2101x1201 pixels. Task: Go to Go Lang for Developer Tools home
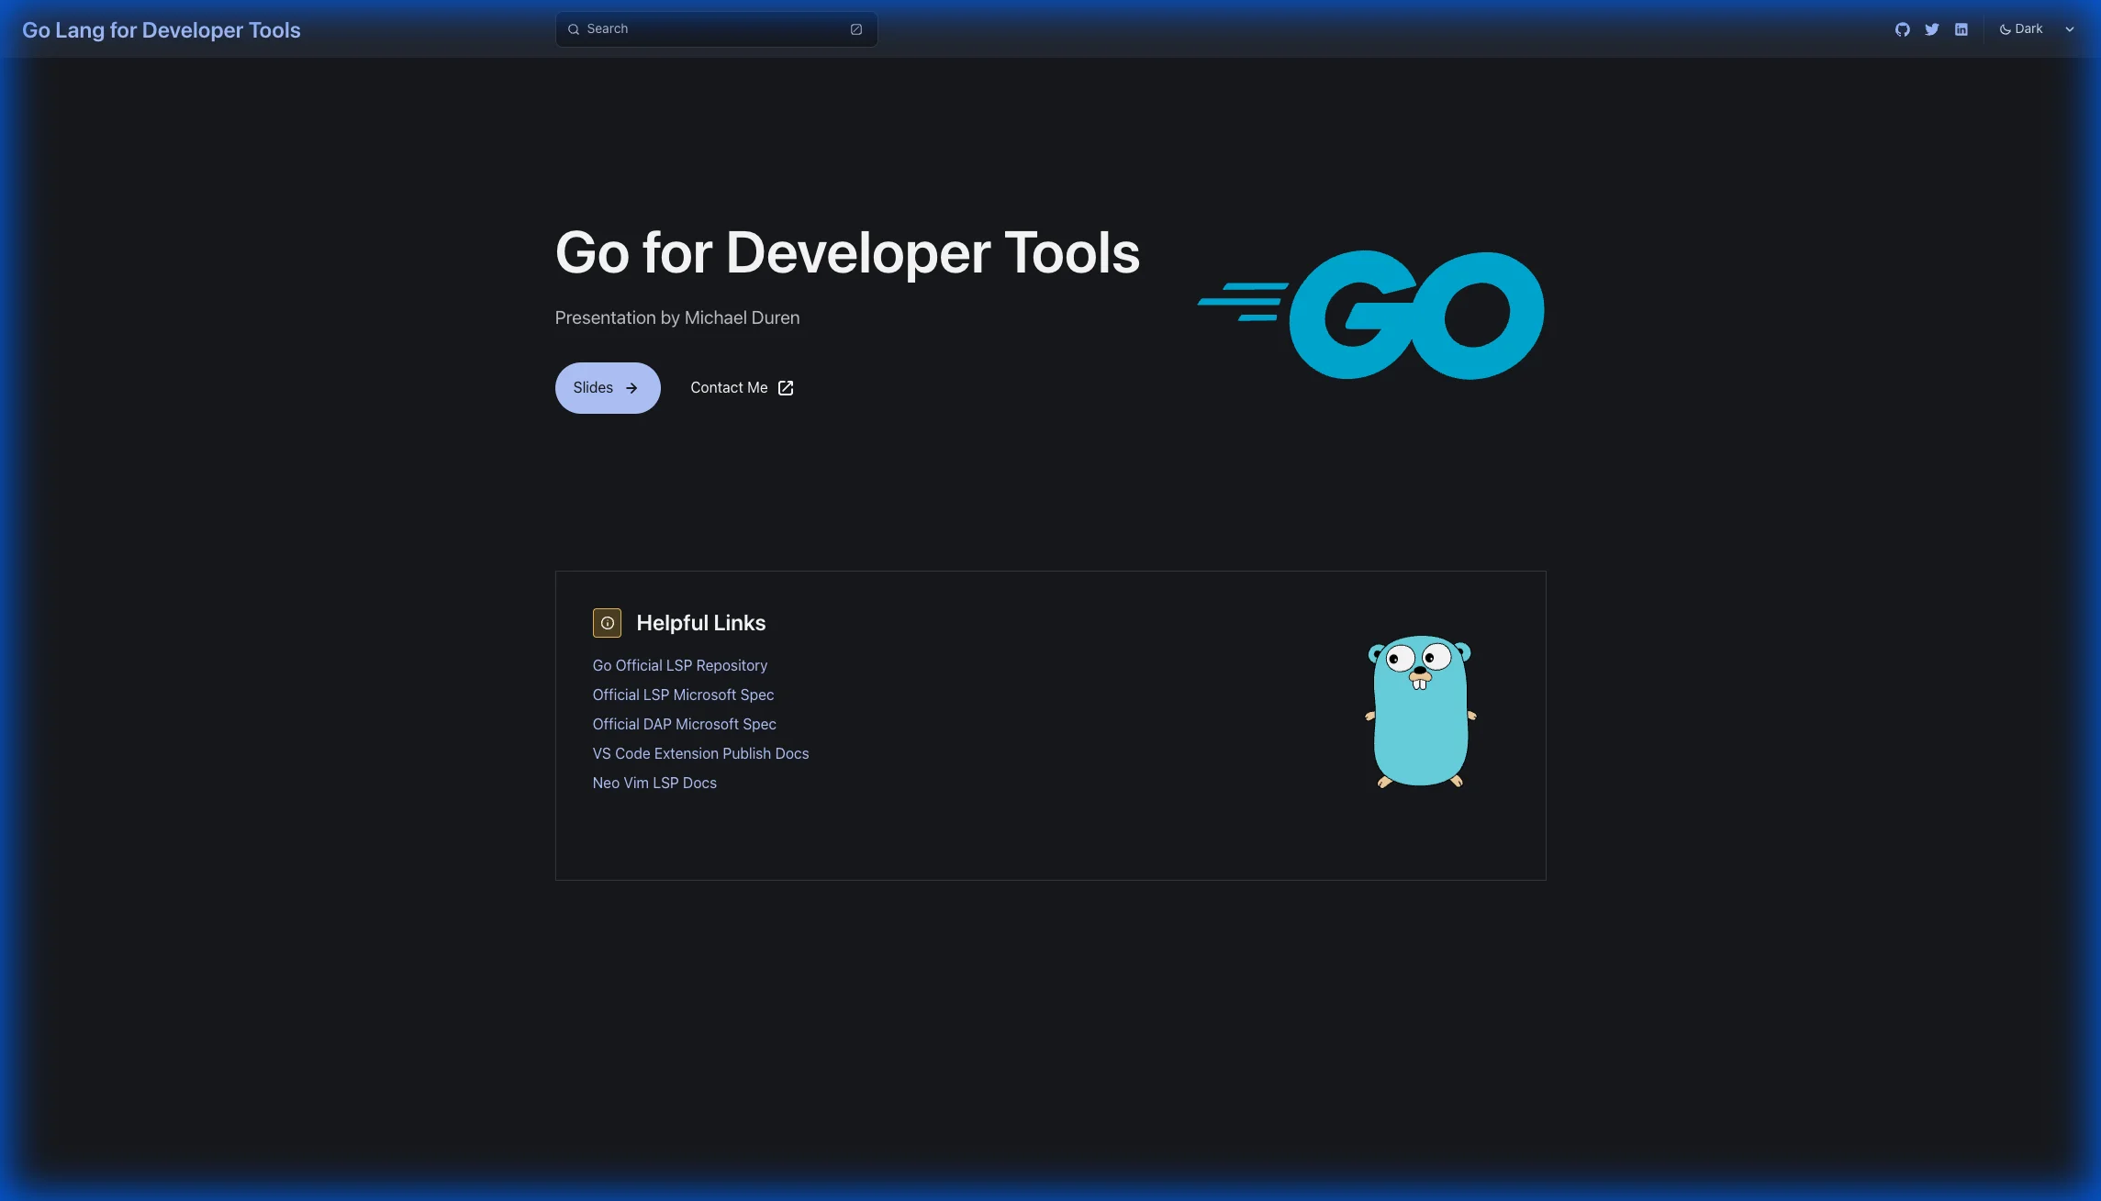(162, 30)
